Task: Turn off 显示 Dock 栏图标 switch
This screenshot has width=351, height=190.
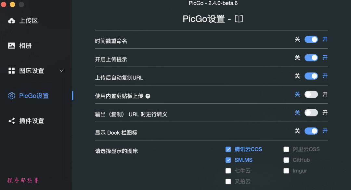Action: pos(311,131)
